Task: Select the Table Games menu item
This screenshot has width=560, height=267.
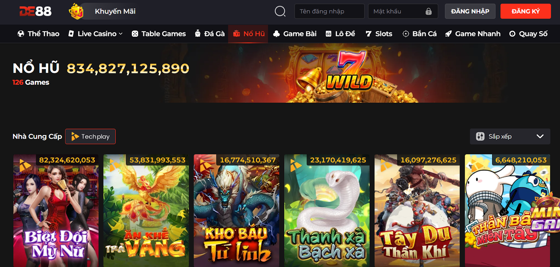Action: click(x=159, y=34)
